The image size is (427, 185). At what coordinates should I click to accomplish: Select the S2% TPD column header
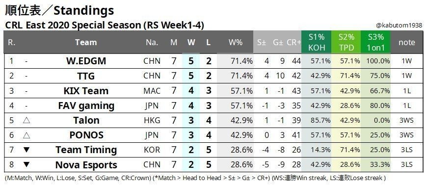tap(346, 42)
